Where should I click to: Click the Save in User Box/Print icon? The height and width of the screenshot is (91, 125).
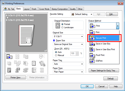click(x=92, y=50)
